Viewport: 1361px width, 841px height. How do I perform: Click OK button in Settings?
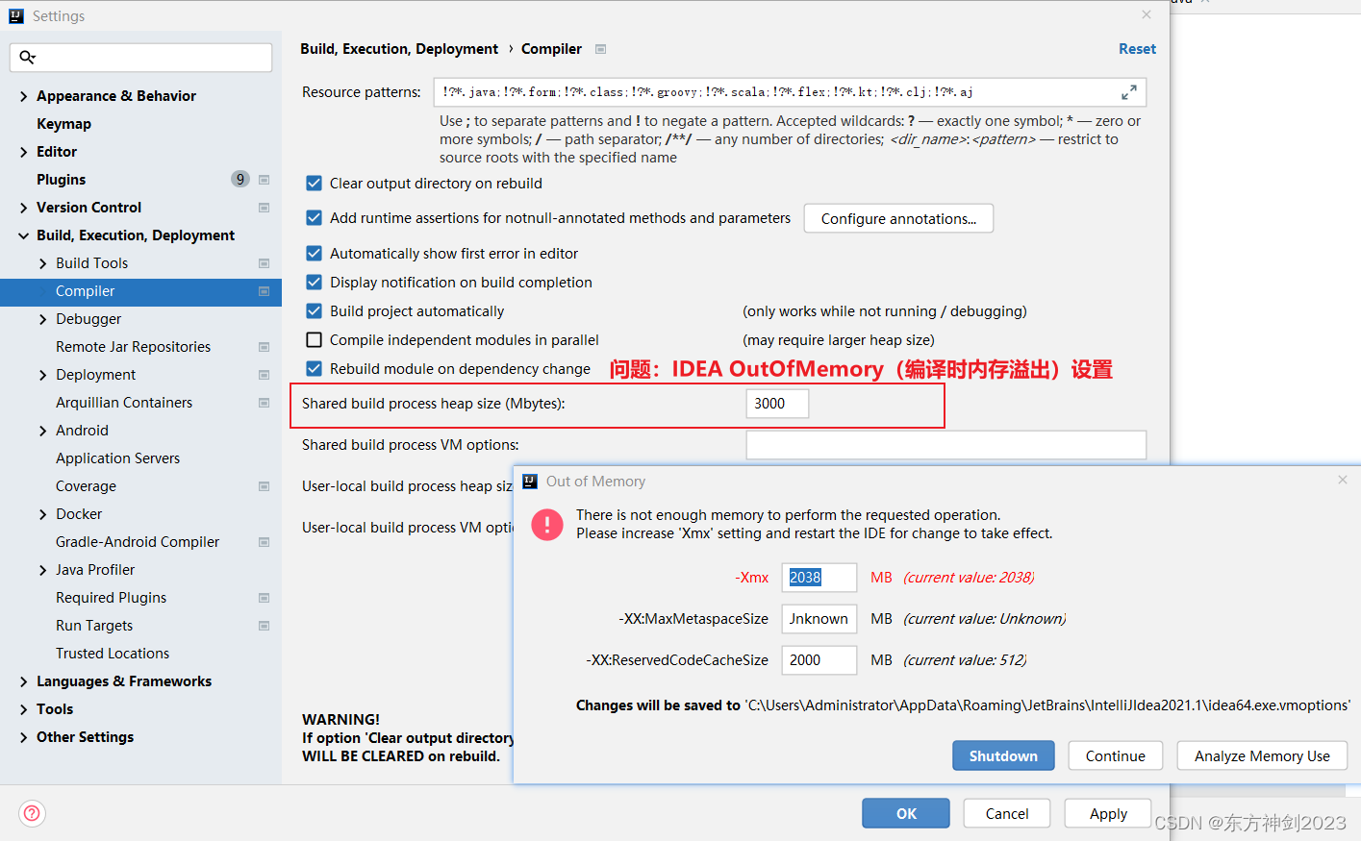906,813
